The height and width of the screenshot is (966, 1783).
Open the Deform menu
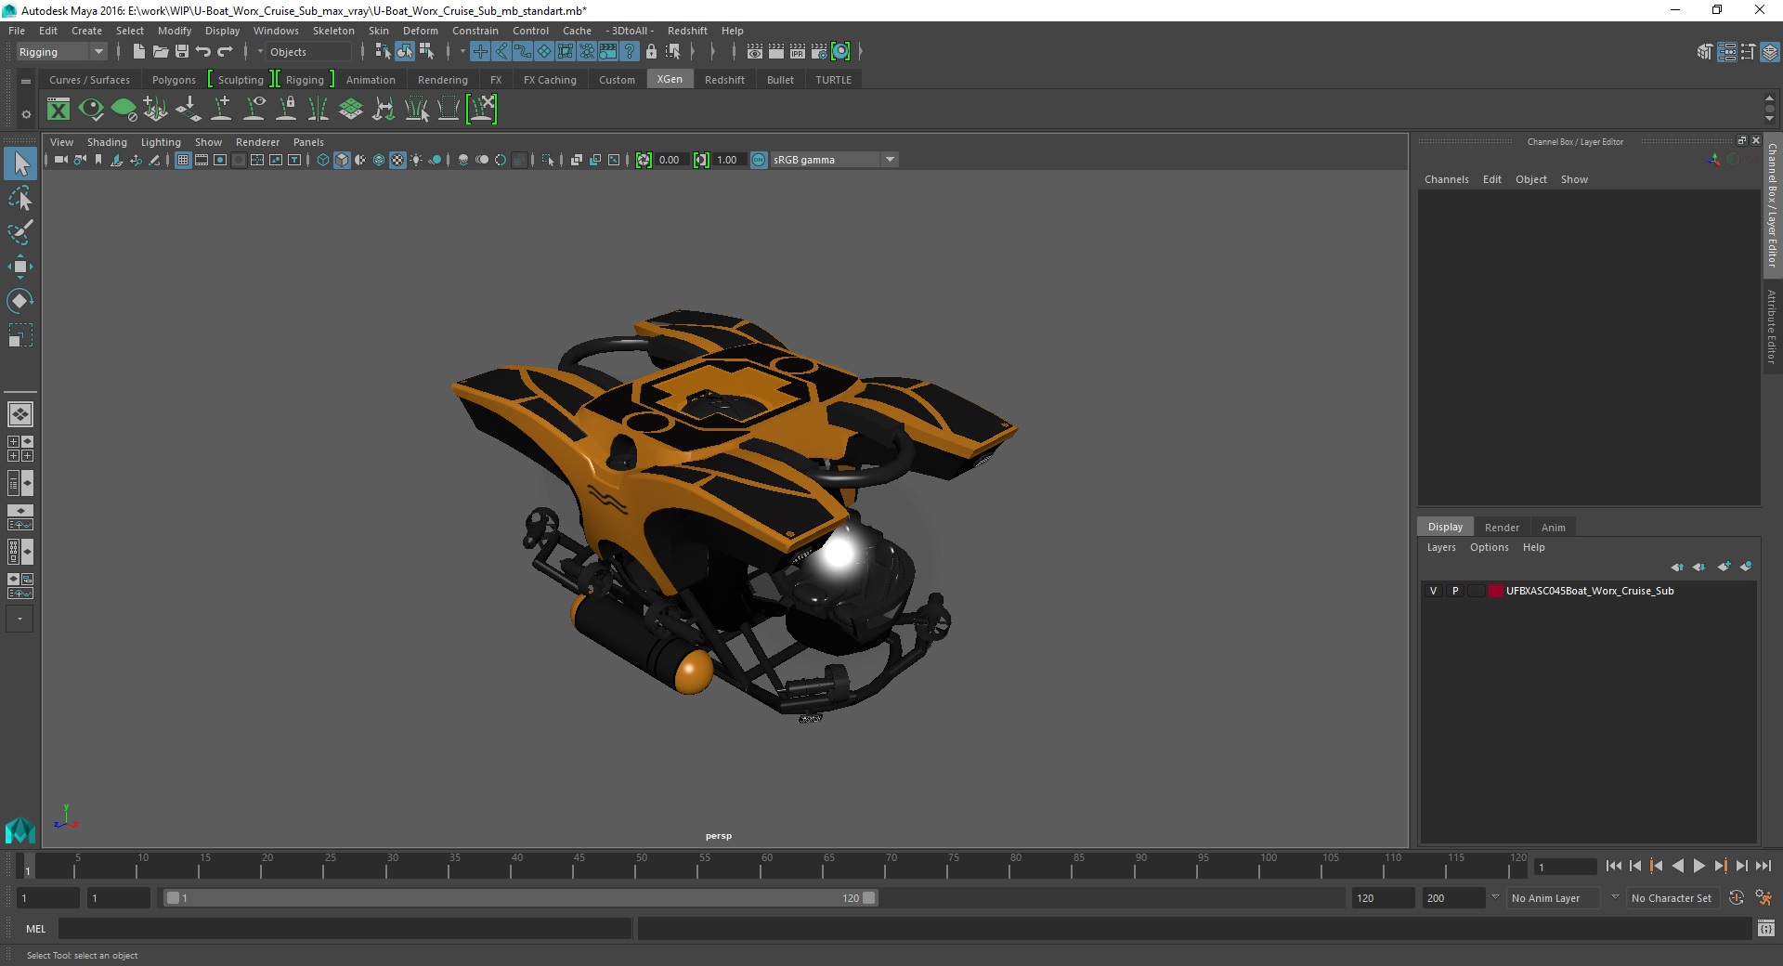[421, 31]
